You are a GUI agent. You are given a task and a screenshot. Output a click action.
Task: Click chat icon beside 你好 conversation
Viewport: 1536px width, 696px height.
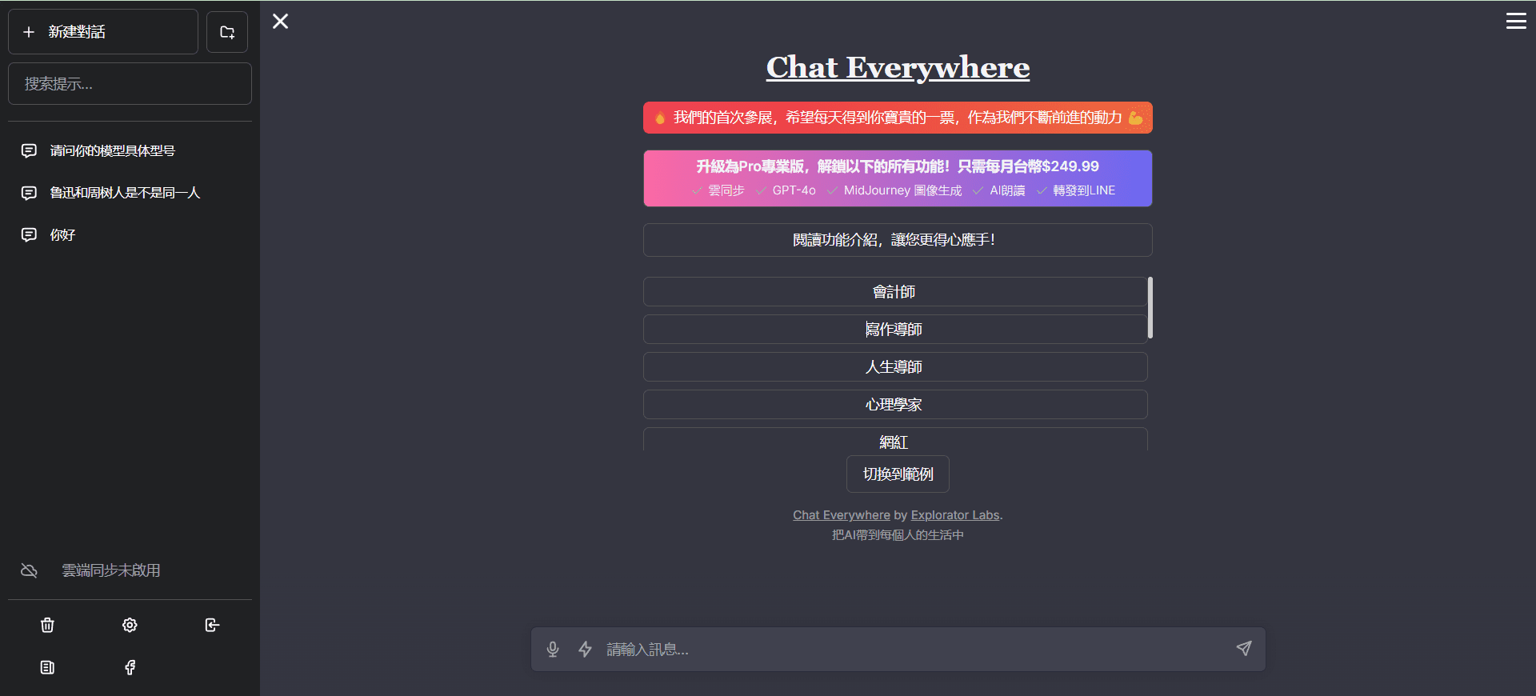pos(29,234)
